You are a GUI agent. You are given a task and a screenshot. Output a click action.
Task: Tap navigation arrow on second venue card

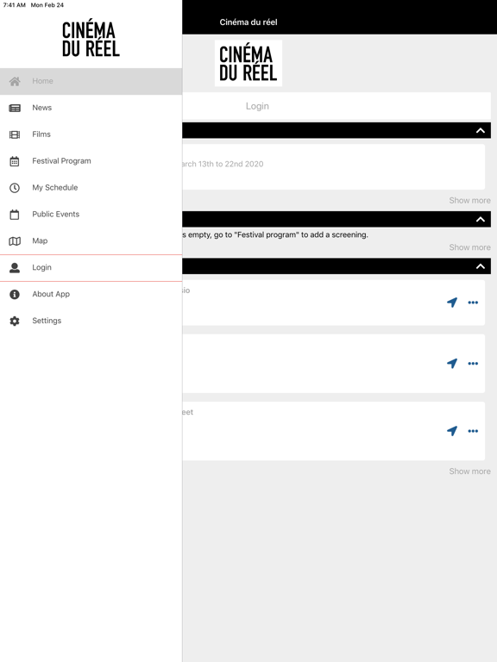pos(452,363)
